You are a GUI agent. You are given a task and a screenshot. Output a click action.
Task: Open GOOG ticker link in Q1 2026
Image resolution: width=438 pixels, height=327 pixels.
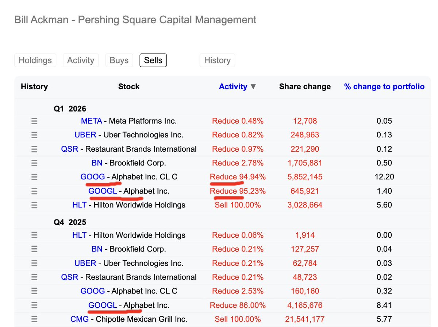93,177
